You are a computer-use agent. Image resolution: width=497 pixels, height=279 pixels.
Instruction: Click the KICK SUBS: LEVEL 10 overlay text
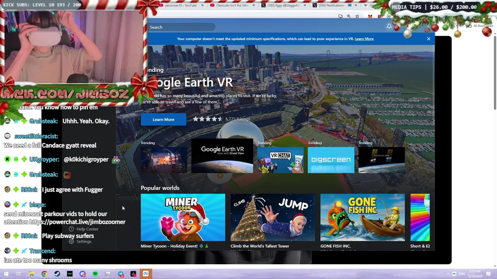click(42, 5)
